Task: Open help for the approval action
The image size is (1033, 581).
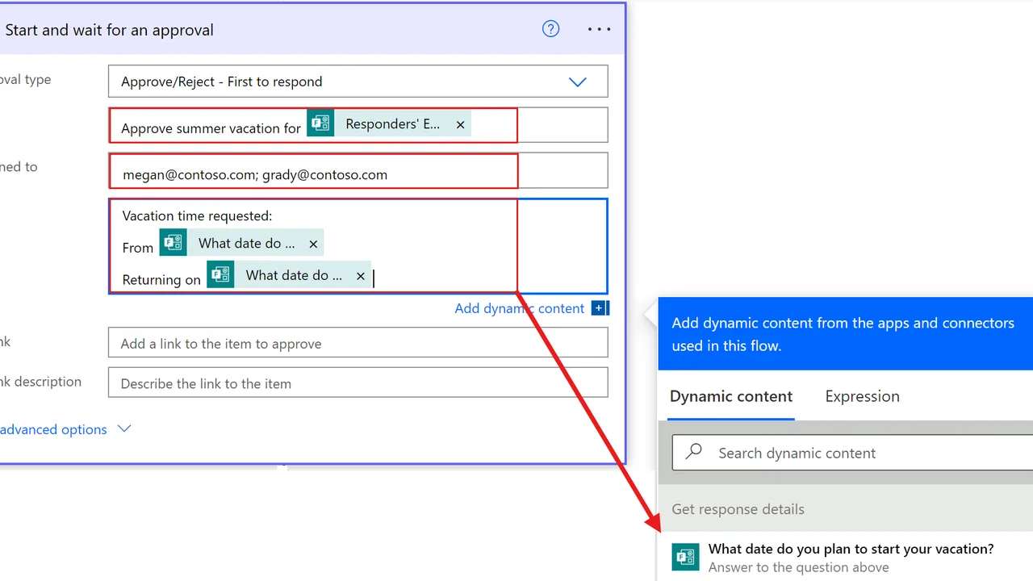Action: point(550,29)
